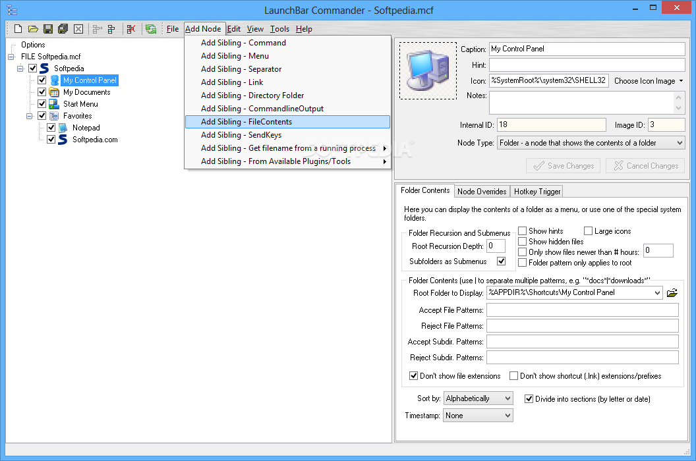Uncheck the Start Menu node checkbox
The height and width of the screenshot is (461, 696).
42,104
